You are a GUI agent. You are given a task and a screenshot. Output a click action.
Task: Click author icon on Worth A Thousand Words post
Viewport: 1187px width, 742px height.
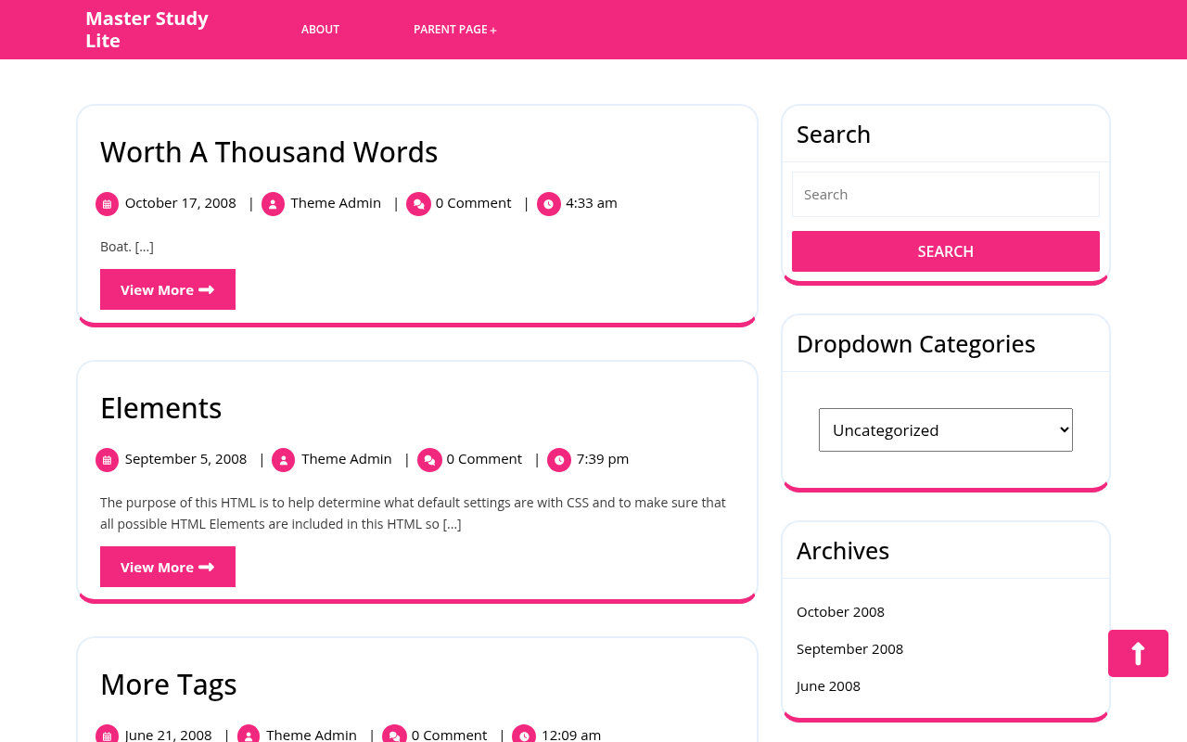(273, 204)
